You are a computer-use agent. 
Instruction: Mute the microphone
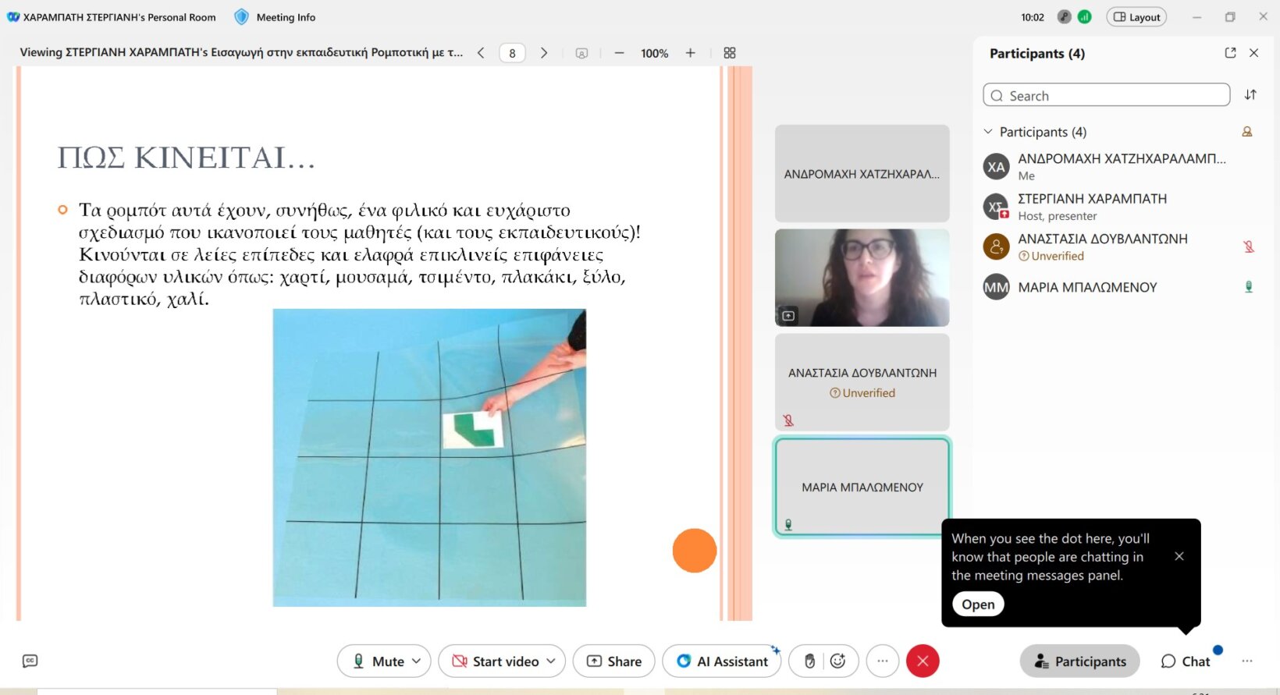point(379,661)
